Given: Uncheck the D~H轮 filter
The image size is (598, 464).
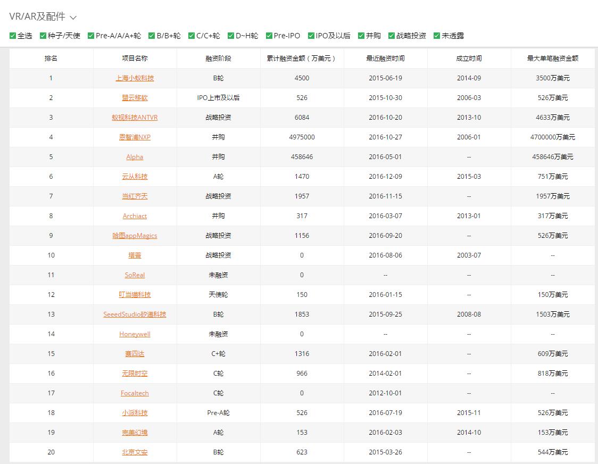Looking at the screenshot, I should click(x=231, y=36).
